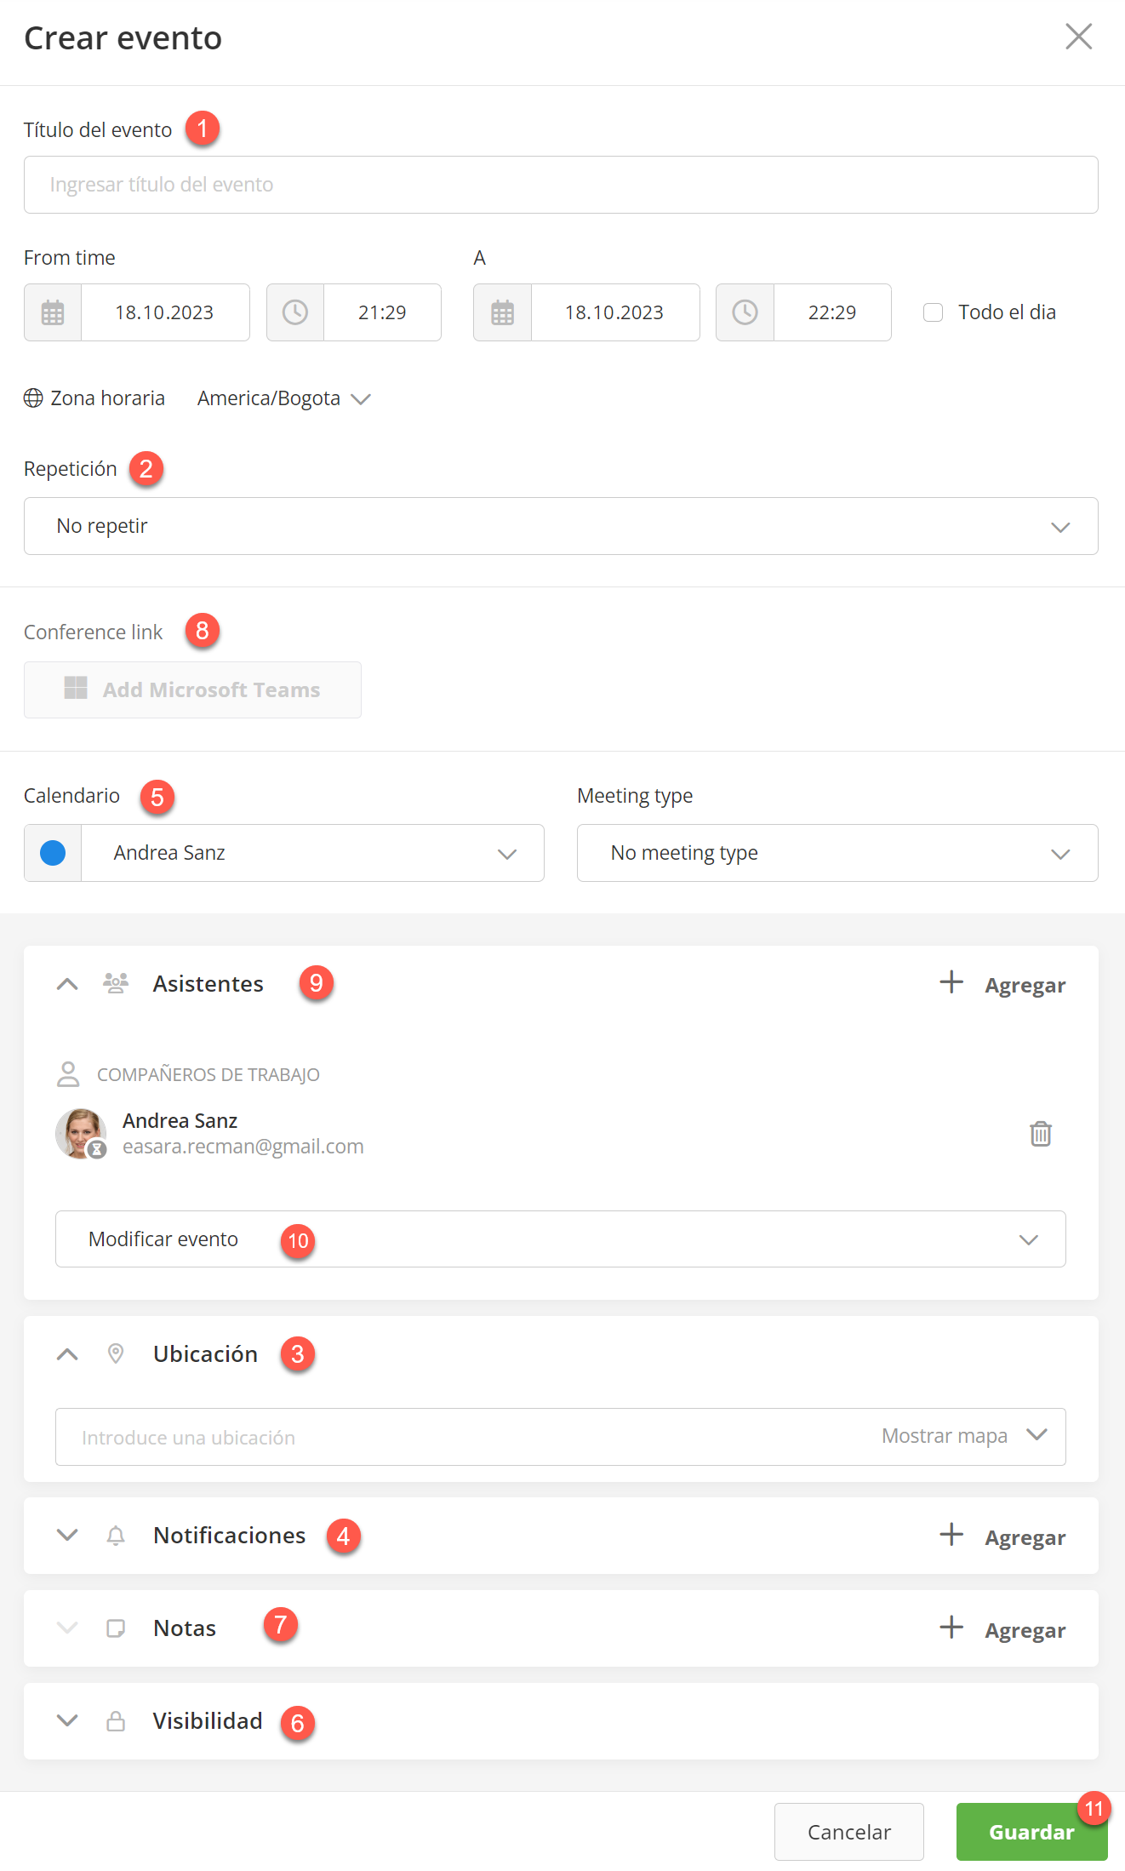Image resolution: width=1125 pixels, height=1871 pixels.
Task: Open the Modificar evento permissions dropdown
Action: [560, 1239]
